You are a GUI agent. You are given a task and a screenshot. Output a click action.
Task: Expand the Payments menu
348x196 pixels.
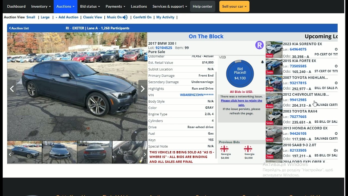pyautogui.click(x=115, y=6)
